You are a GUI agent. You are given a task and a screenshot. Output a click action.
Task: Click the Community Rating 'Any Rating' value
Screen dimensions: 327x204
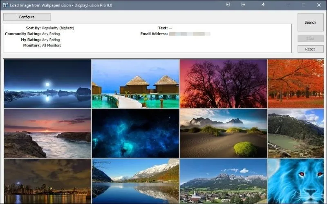(51, 34)
